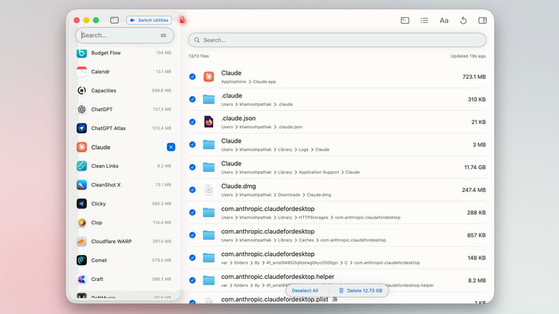
Task: Click the Switch Utilities button
Action: (x=149, y=20)
